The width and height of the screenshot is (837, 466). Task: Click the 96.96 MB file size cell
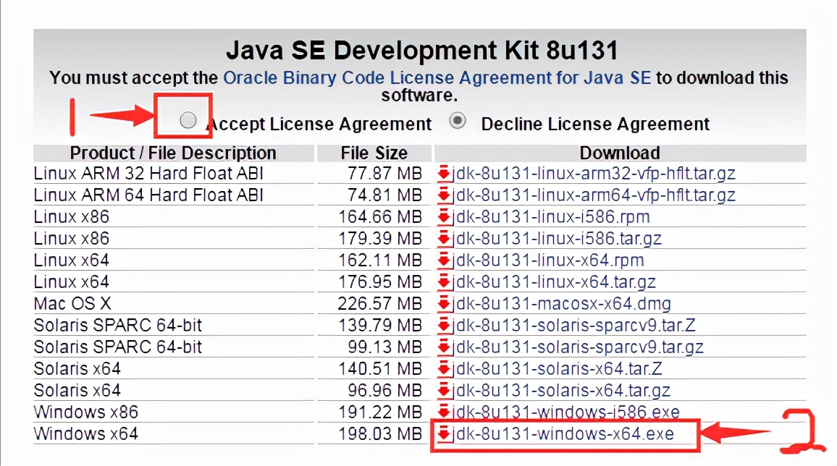(385, 390)
